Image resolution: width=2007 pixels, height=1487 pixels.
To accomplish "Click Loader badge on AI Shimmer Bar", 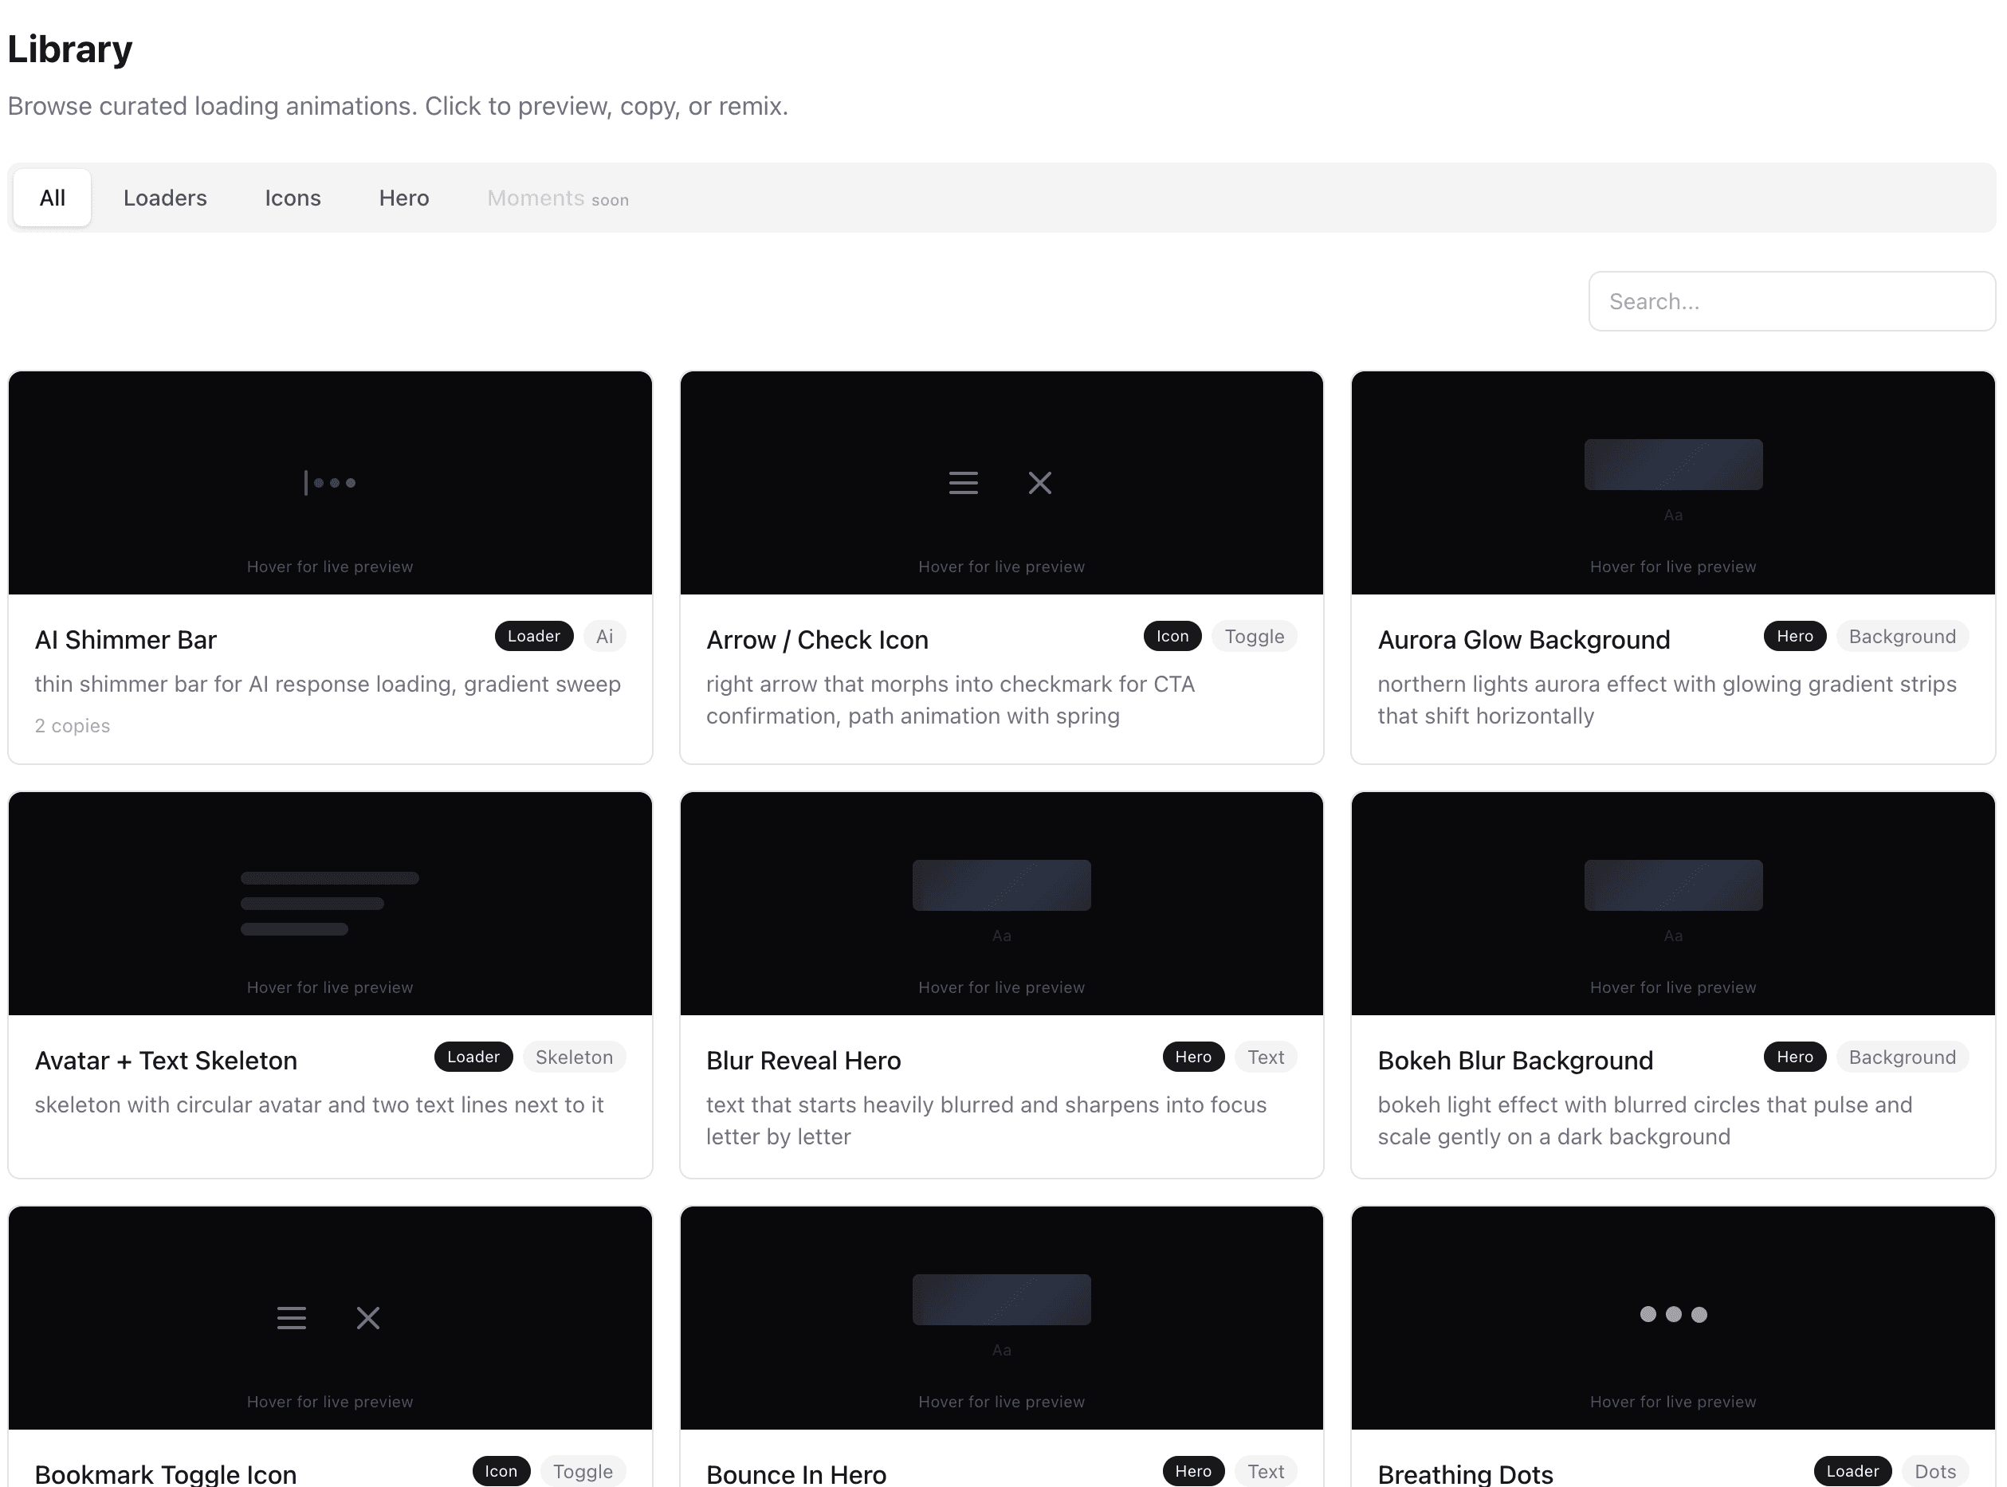I will (x=534, y=637).
